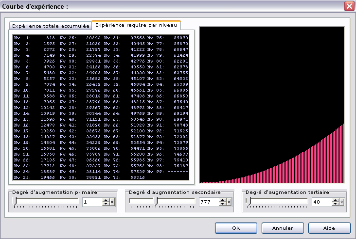Select the Expérience requise par niveau tab
Image resolution: width=356 pixels, height=239 pixels.
pyautogui.click(x=137, y=25)
